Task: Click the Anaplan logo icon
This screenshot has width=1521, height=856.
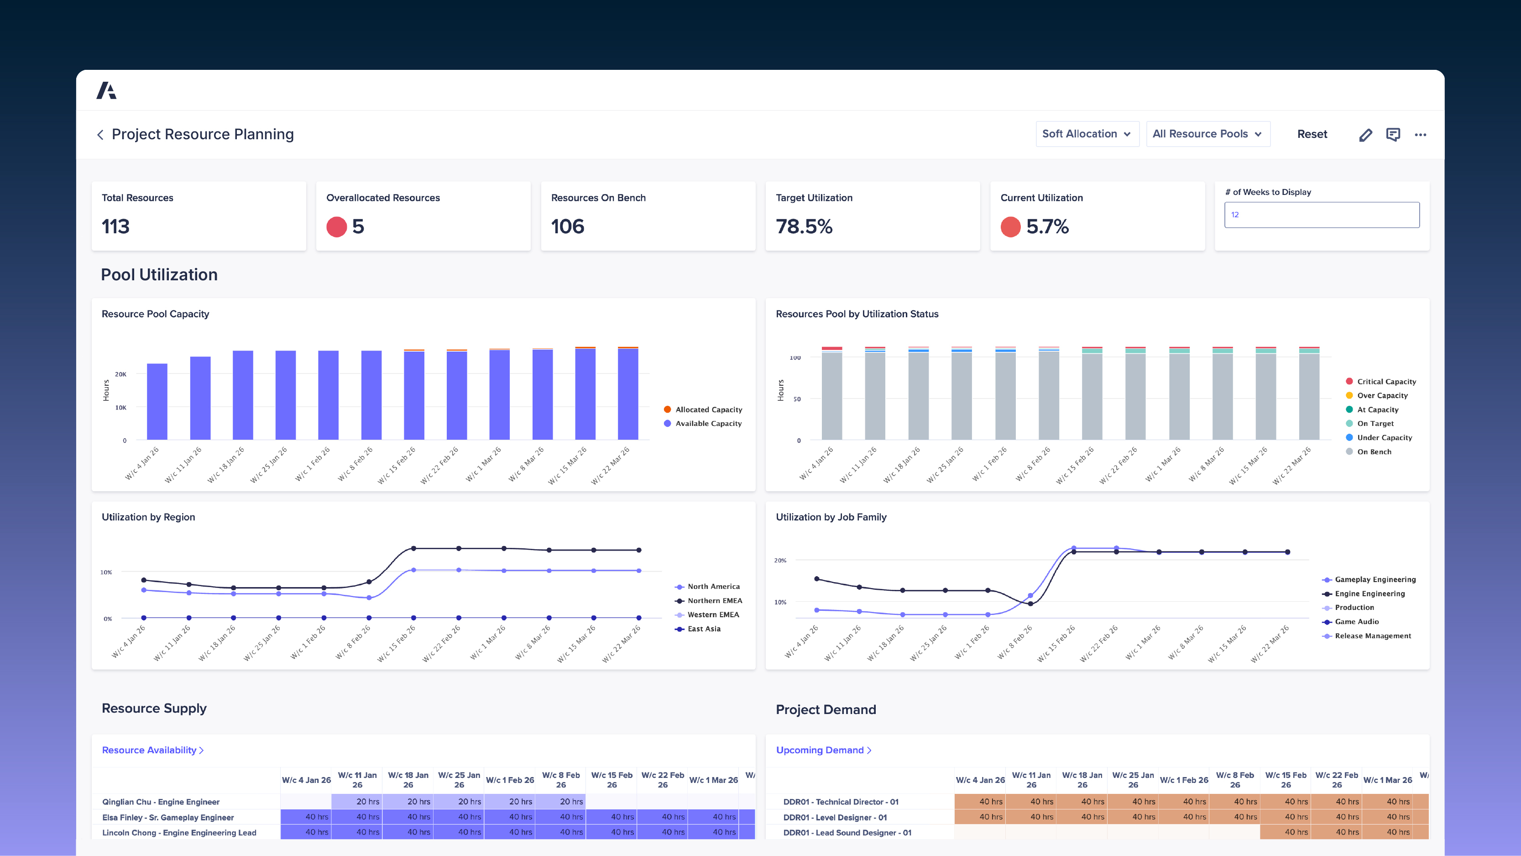Action: pyautogui.click(x=106, y=90)
